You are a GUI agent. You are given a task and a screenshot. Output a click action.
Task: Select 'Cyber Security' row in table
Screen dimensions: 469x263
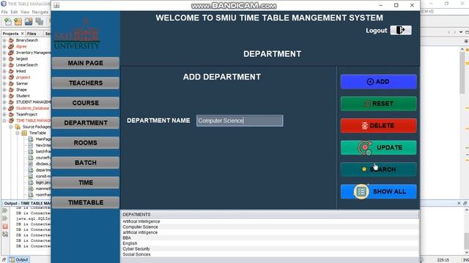tap(269, 248)
